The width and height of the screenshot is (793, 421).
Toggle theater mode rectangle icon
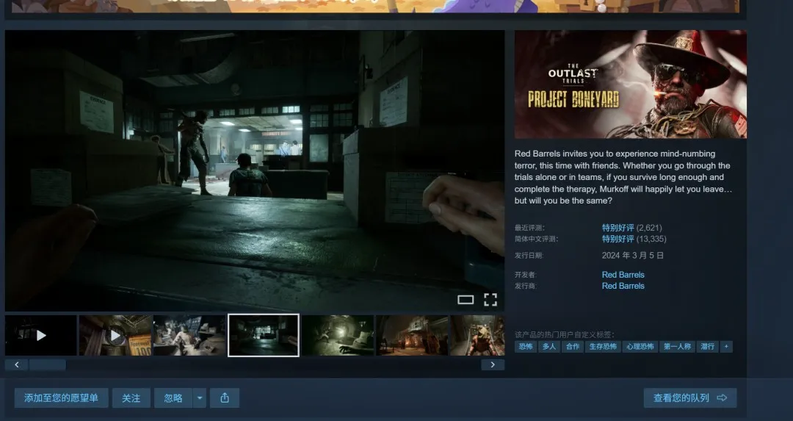pos(466,300)
